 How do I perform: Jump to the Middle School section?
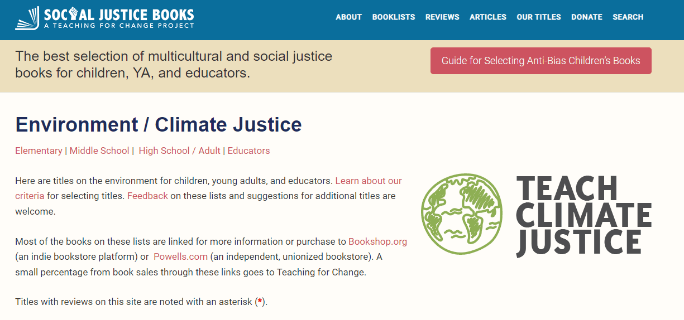99,151
